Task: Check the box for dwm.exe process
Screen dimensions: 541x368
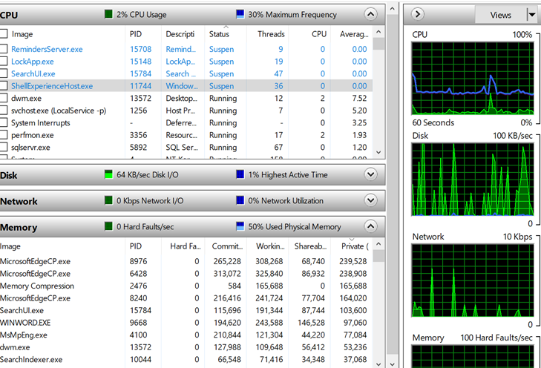Action: point(4,98)
